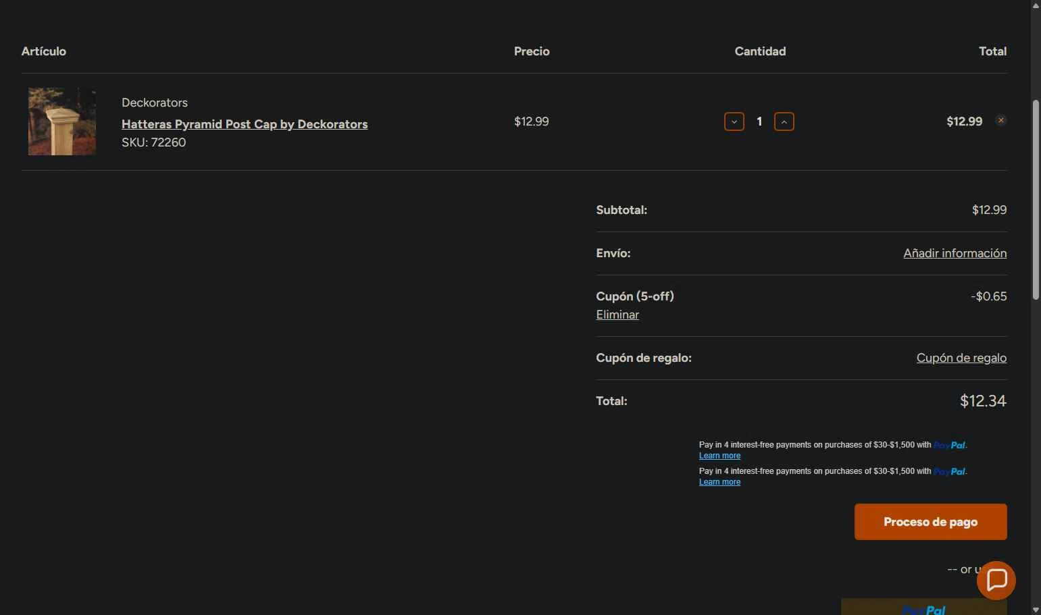Increase quantity of Hatteras Pyramid Post Cap
Screen dimensions: 1041x615
click(784, 122)
